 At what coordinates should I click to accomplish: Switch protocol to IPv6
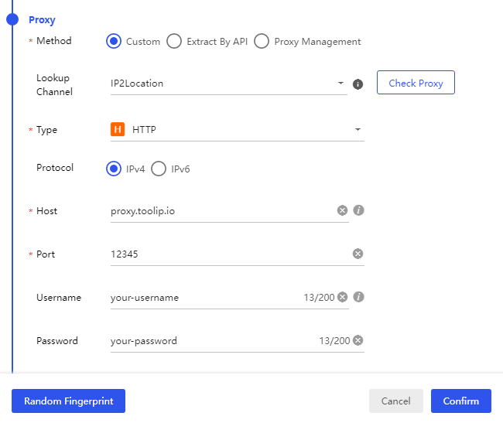pyautogui.click(x=159, y=169)
